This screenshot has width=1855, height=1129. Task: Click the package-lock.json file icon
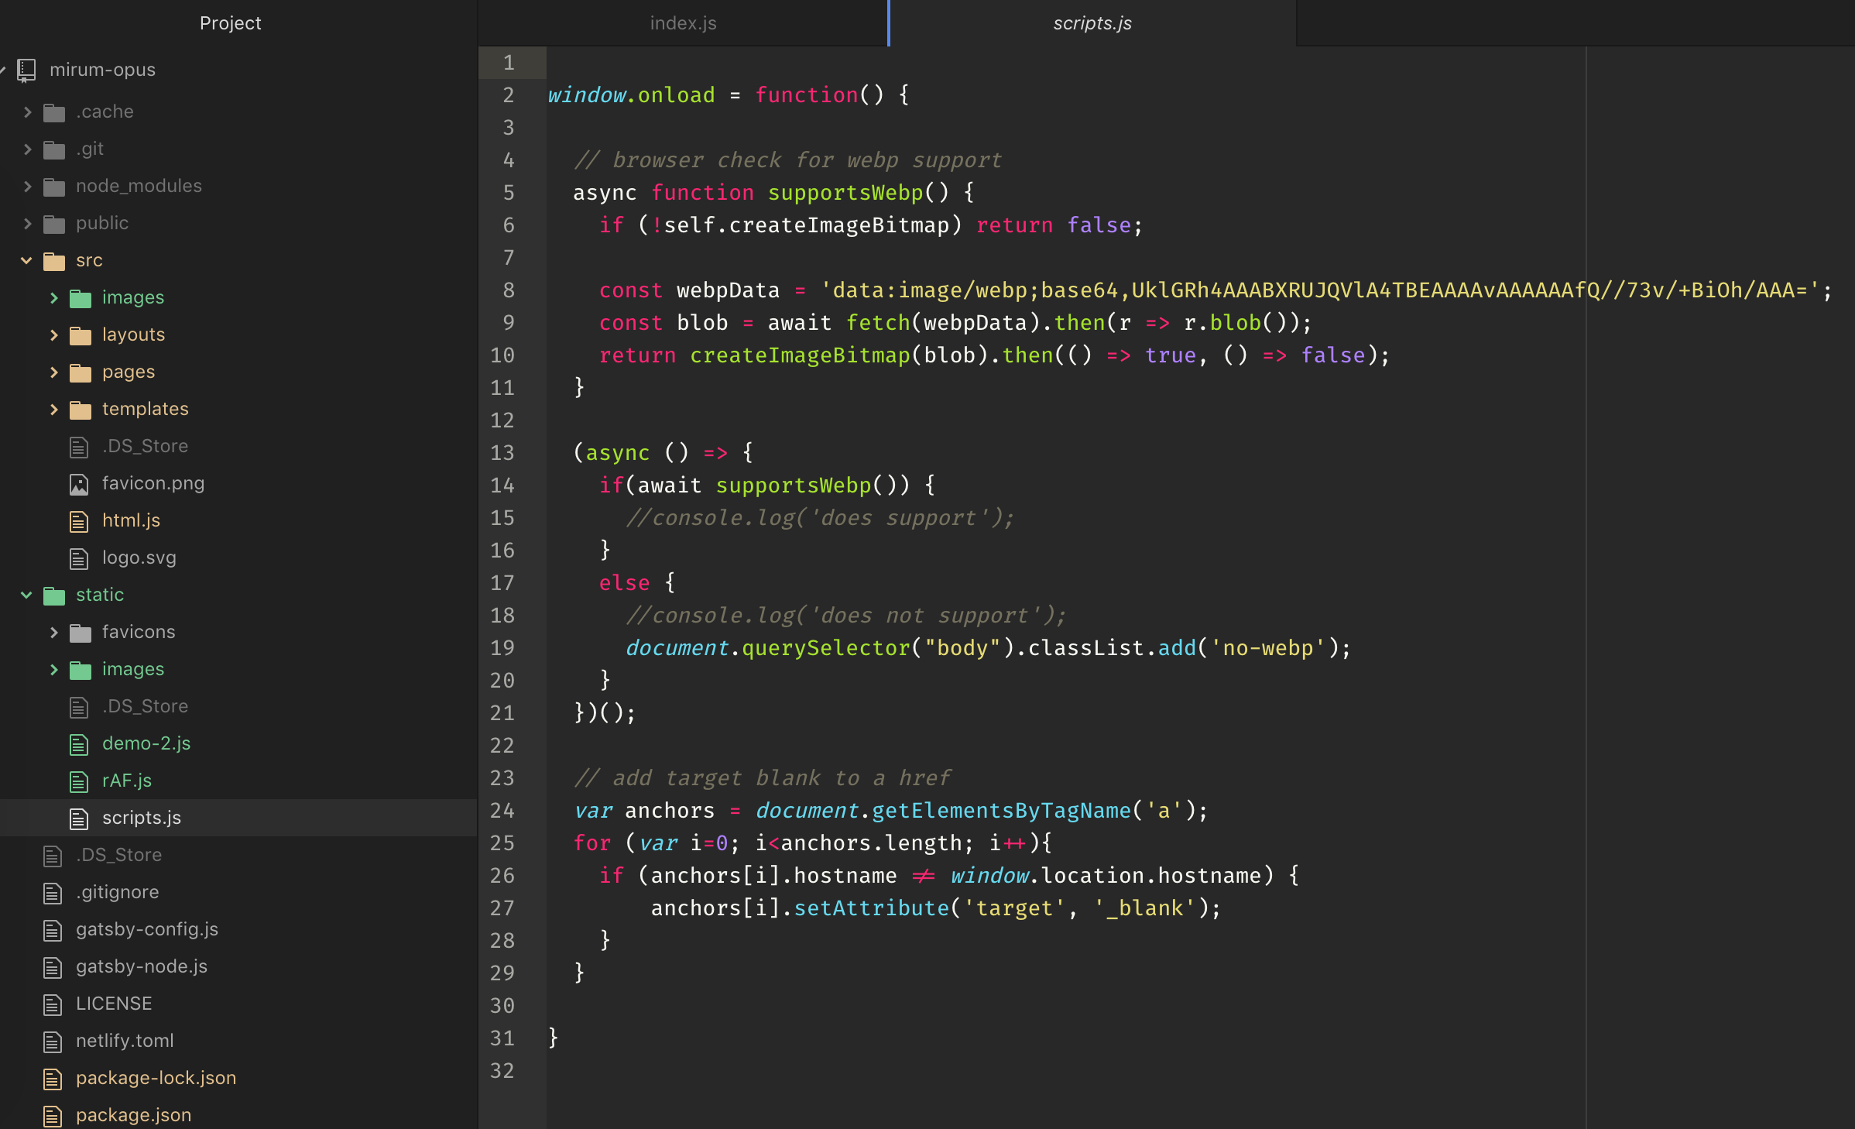pos(53,1079)
